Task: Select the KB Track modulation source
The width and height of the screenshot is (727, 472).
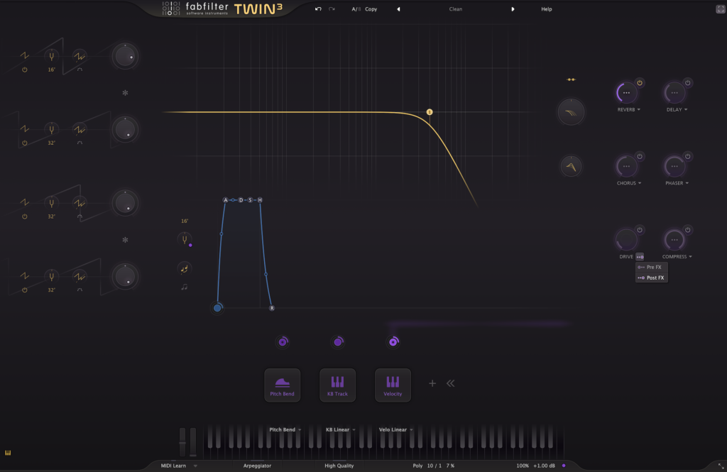Action: (x=337, y=385)
